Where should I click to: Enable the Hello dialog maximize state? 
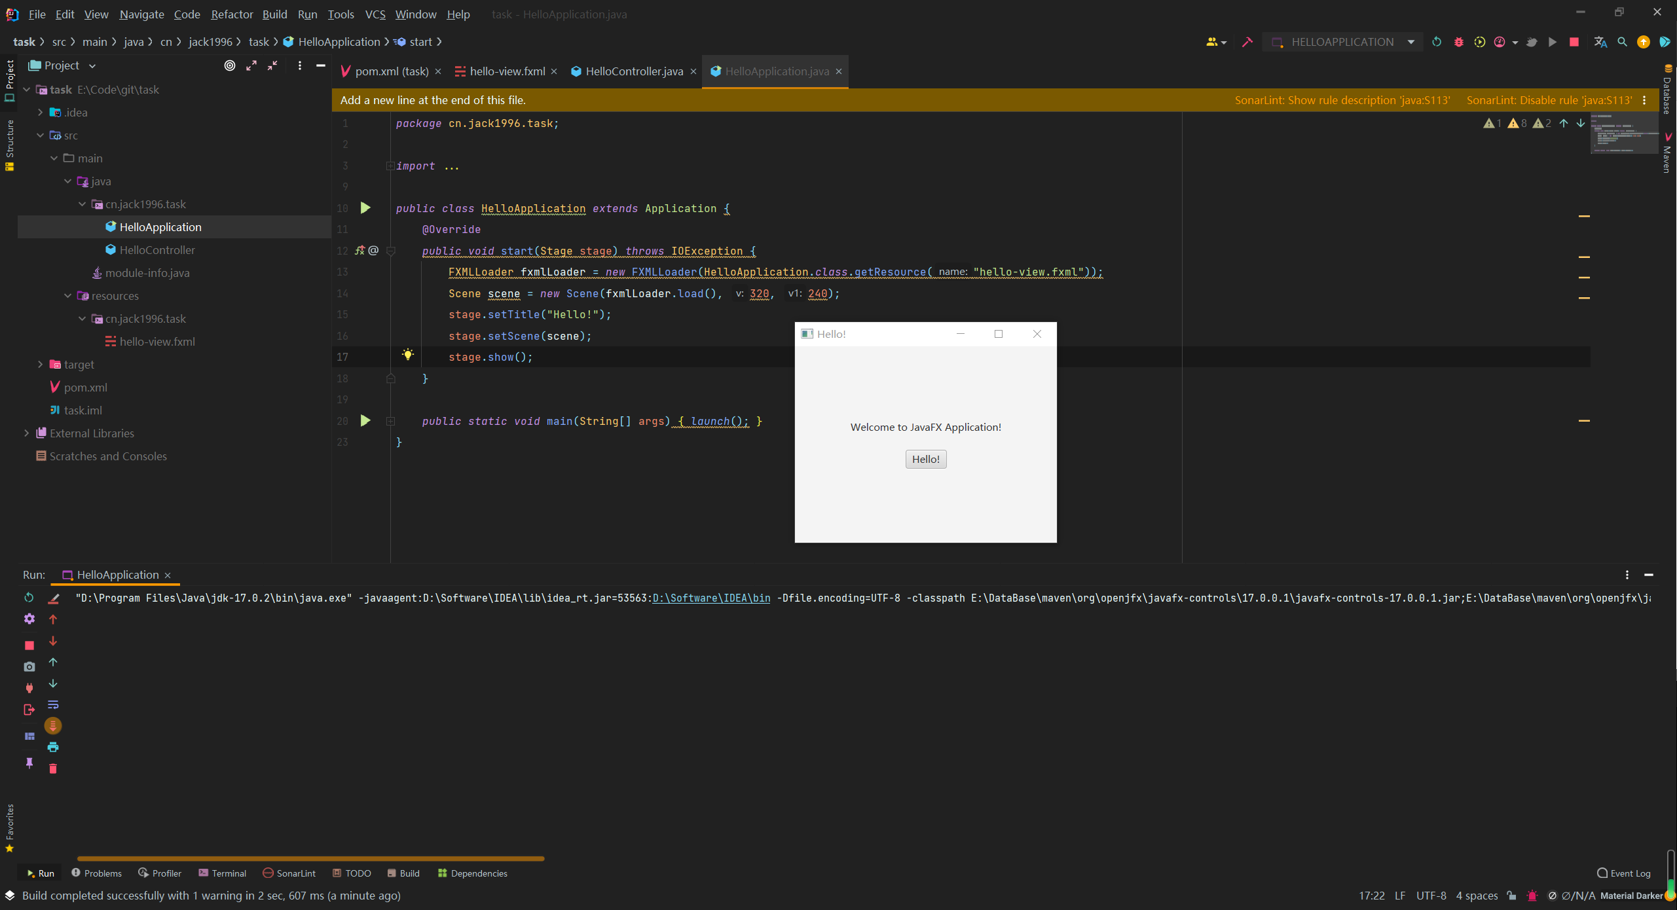[x=998, y=334]
